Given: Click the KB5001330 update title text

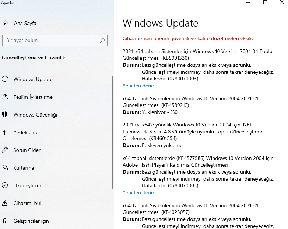Looking at the screenshot, I should [x=197, y=55].
